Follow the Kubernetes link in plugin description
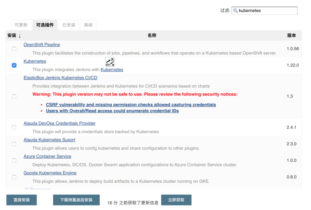Viewport: 311px width, 210px height. [112, 70]
